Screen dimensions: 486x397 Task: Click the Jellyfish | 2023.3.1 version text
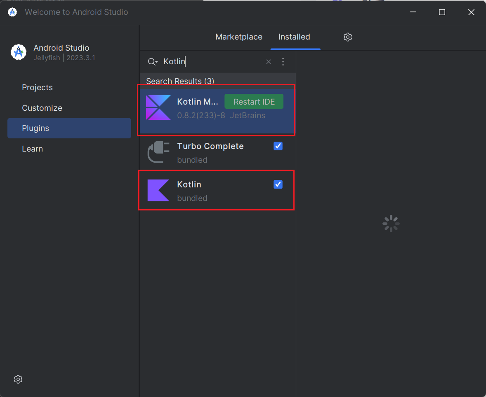(x=64, y=58)
